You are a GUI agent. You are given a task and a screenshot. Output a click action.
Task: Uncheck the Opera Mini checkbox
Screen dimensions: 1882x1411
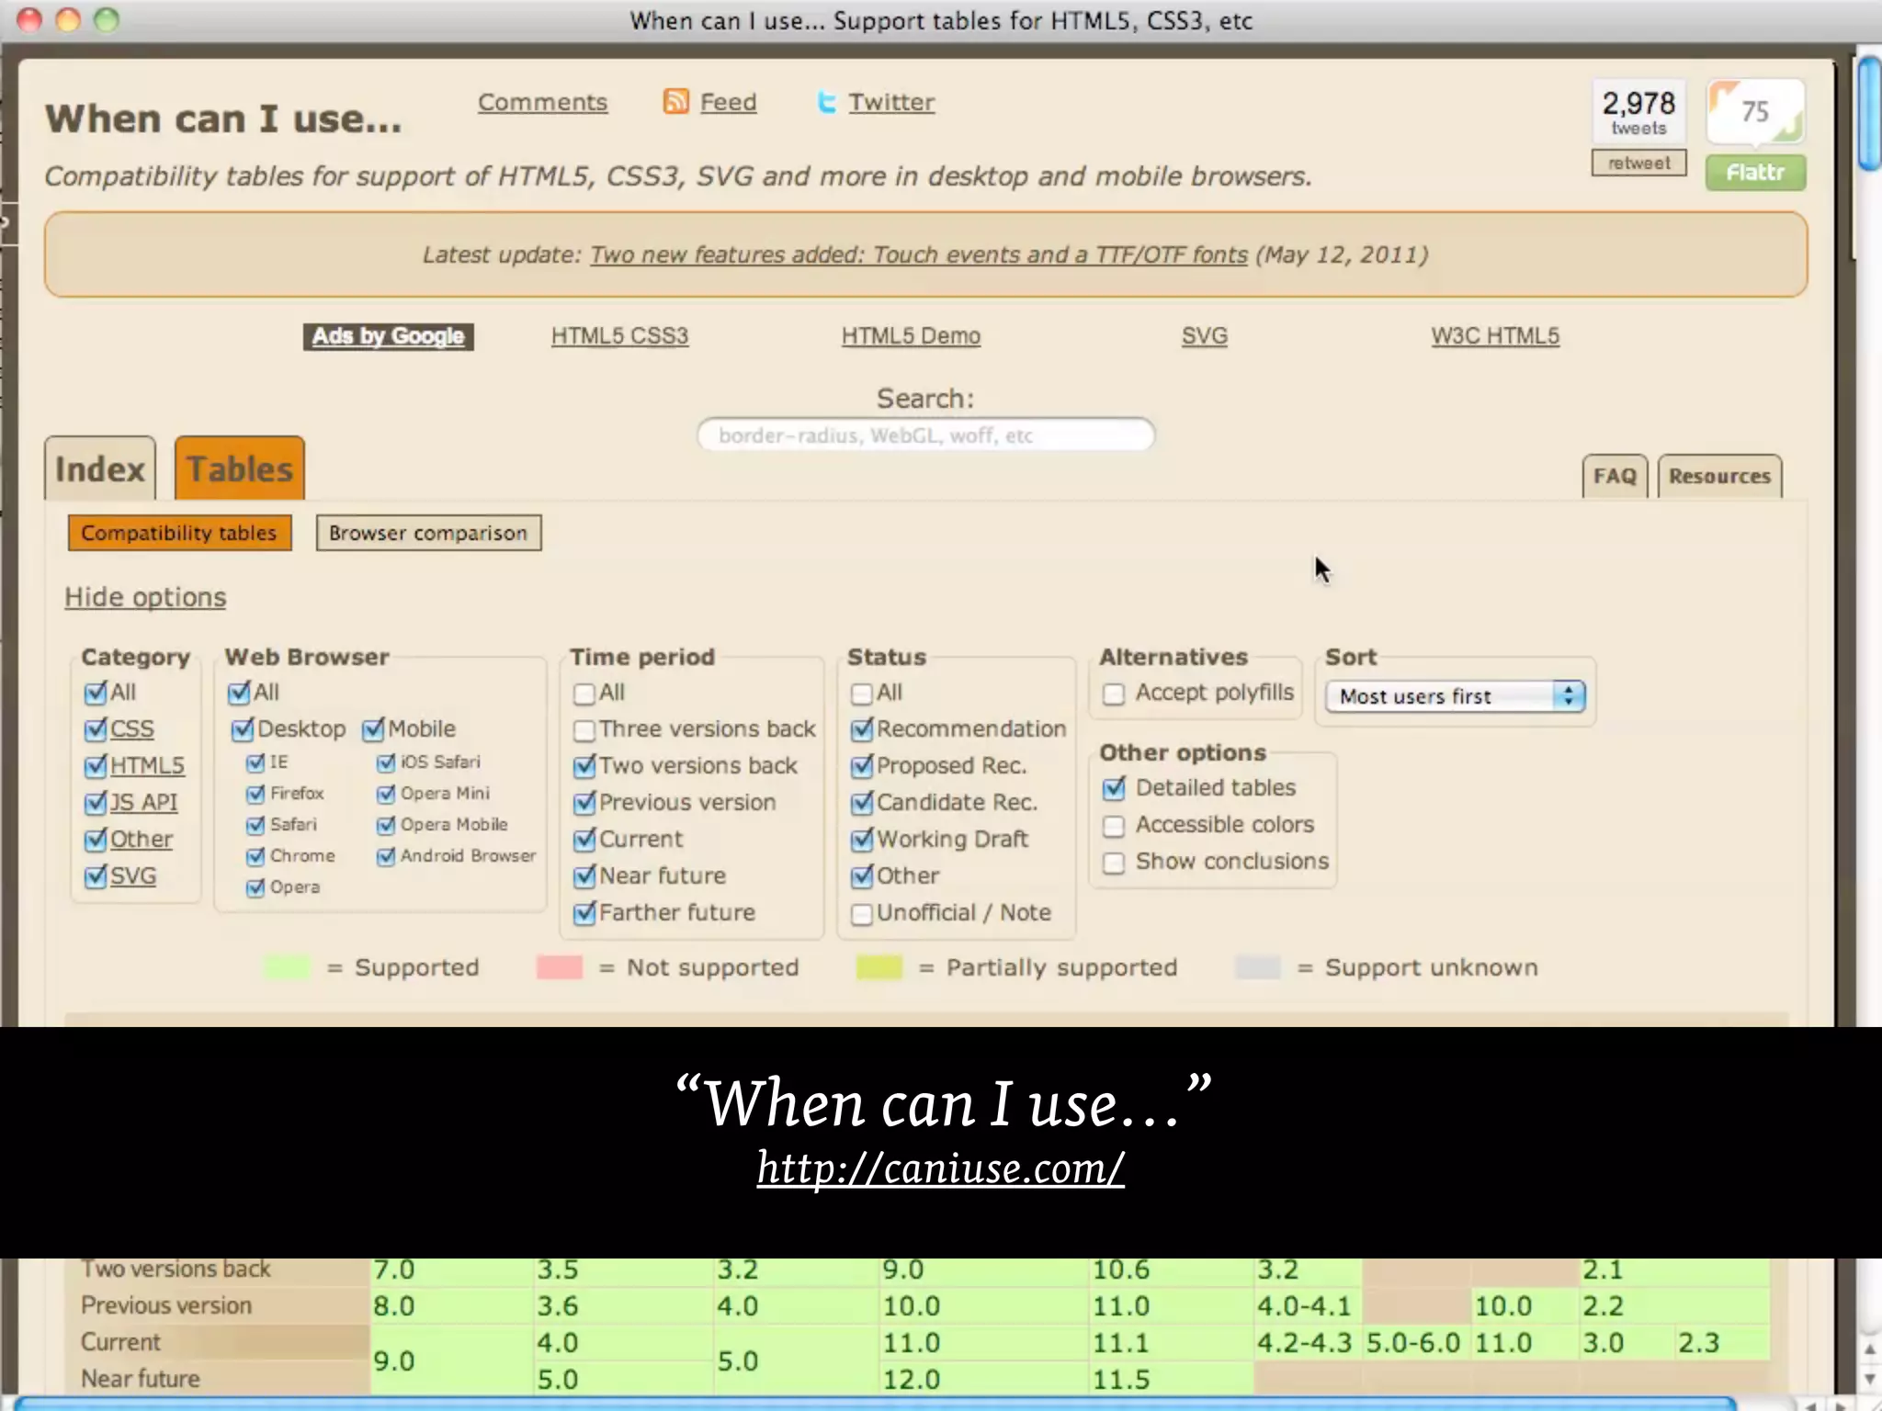point(386,794)
